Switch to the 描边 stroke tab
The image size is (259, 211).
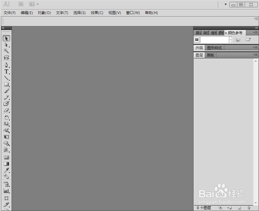198,33
